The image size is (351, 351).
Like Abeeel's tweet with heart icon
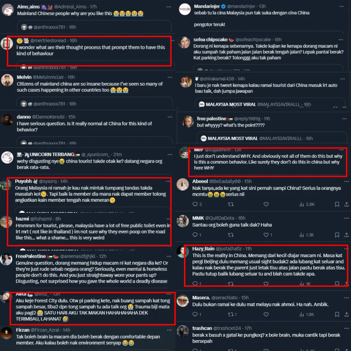tap(266, 204)
